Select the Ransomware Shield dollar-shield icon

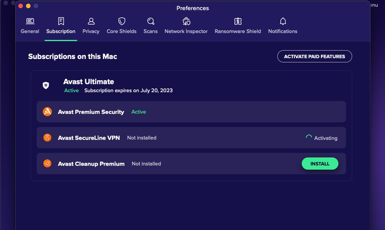click(x=238, y=21)
